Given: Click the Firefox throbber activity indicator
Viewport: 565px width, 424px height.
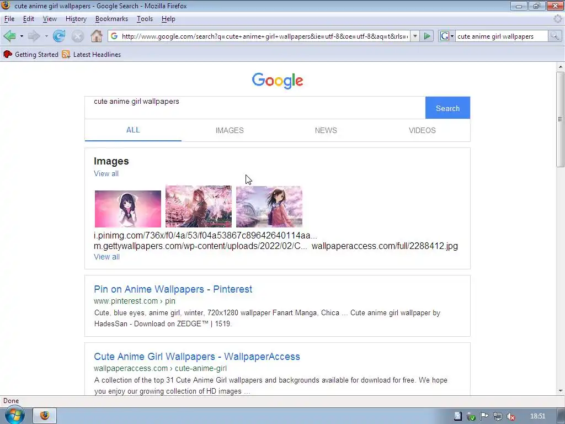Looking at the screenshot, I should [x=557, y=19].
